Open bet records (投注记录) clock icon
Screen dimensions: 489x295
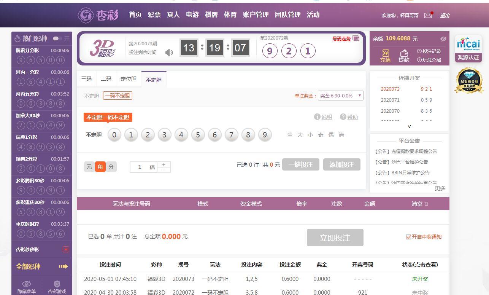click(x=419, y=51)
